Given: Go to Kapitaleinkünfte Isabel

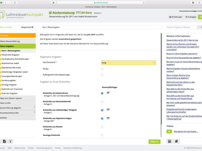Looking at the screenshot, I should coord(11,68).
